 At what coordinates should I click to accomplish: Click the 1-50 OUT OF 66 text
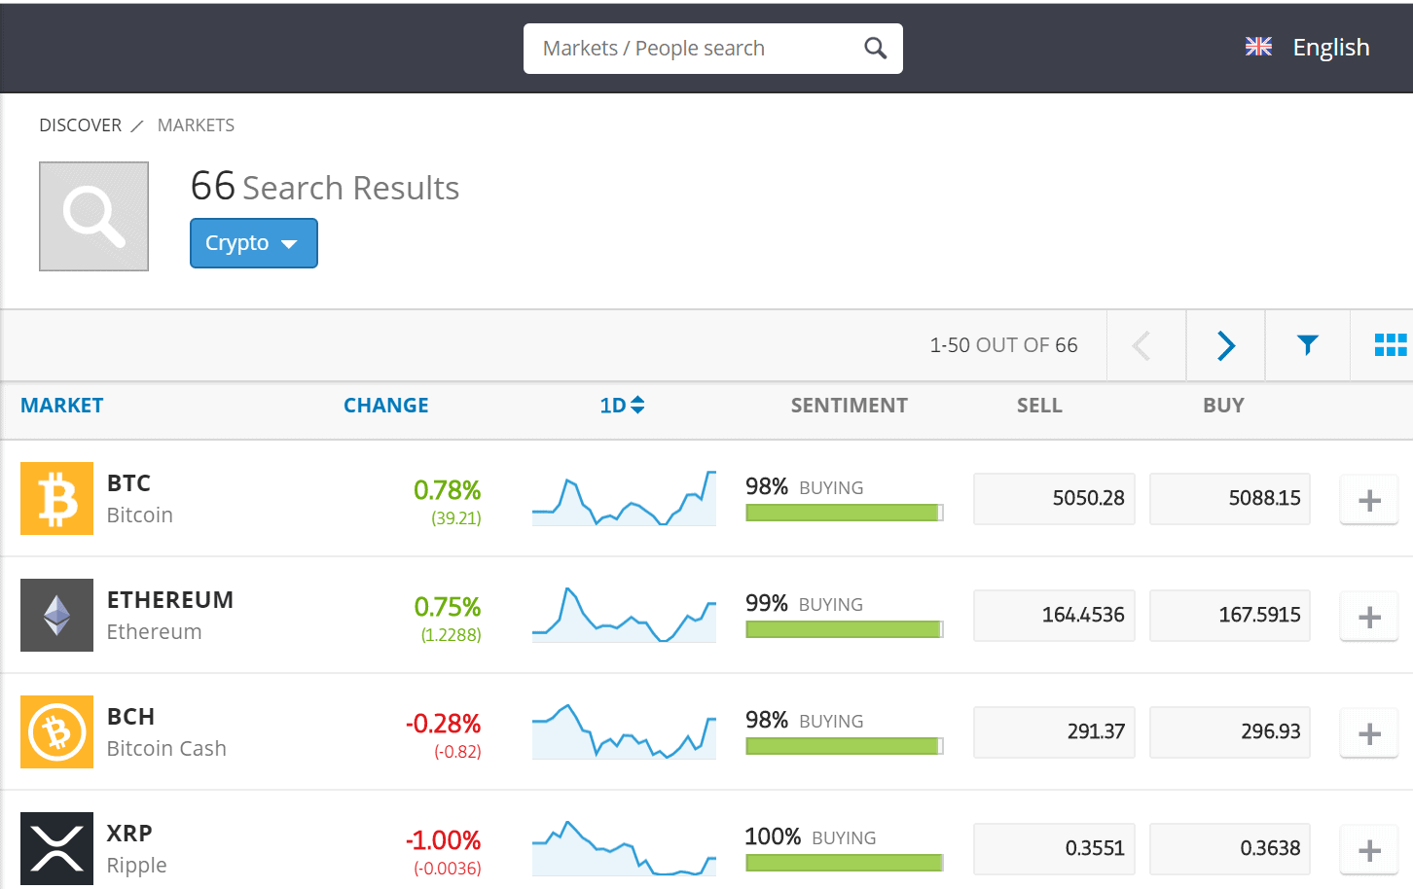pos(1003,345)
